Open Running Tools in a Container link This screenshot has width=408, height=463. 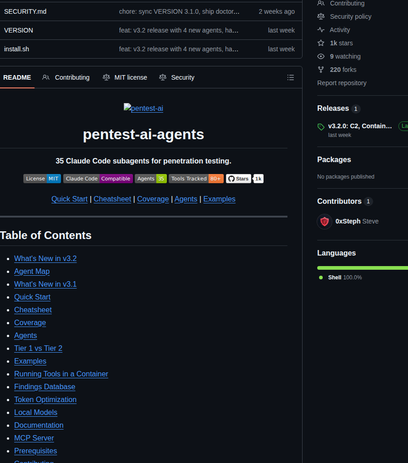point(61,374)
